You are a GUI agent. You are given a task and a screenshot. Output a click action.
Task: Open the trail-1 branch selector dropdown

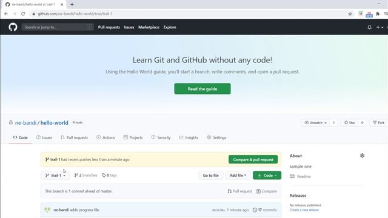55,175
